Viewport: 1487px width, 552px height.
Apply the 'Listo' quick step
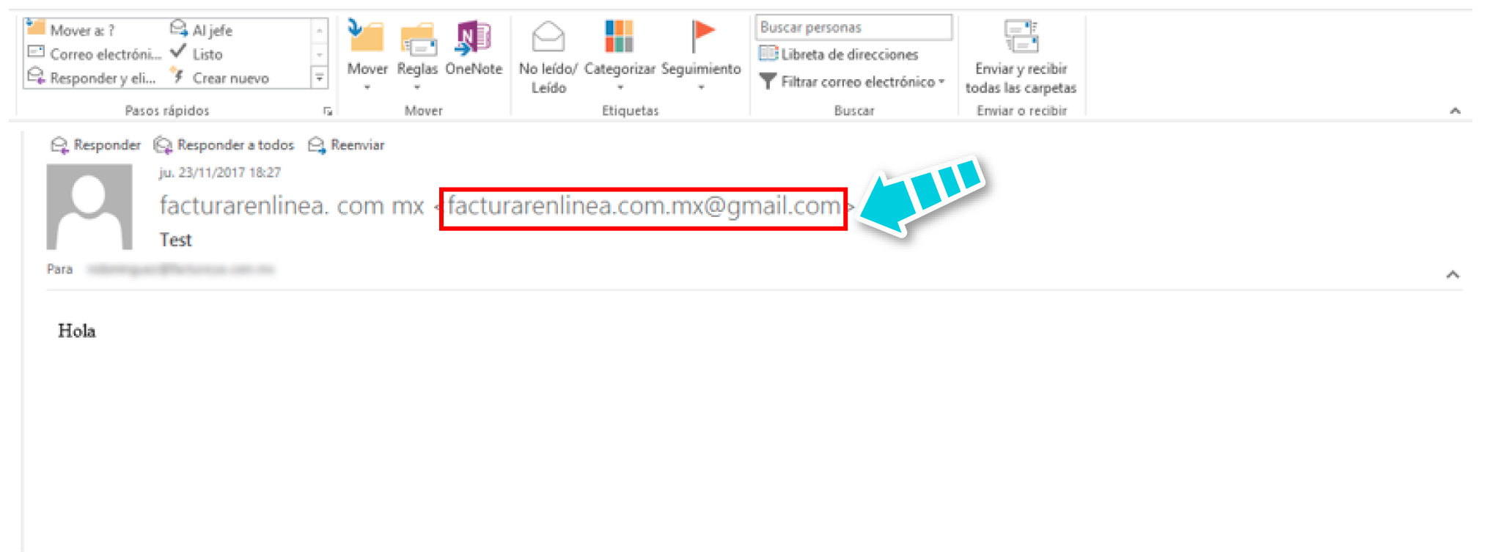[197, 54]
